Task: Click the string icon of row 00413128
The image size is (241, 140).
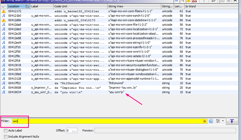Action: [4, 79]
